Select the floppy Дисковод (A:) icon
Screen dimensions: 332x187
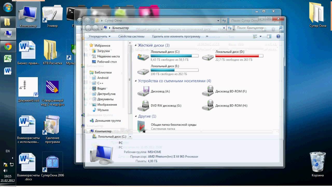pos(143,91)
